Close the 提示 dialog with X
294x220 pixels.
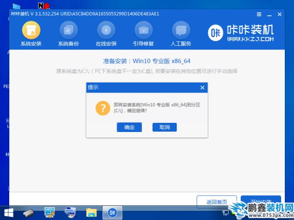point(202,87)
